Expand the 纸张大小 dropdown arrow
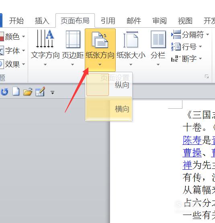215x223 pixels. pos(131,65)
